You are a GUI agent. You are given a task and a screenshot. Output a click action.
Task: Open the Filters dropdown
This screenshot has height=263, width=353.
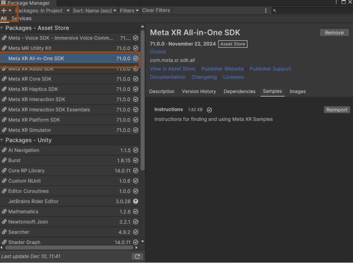coord(129,11)
